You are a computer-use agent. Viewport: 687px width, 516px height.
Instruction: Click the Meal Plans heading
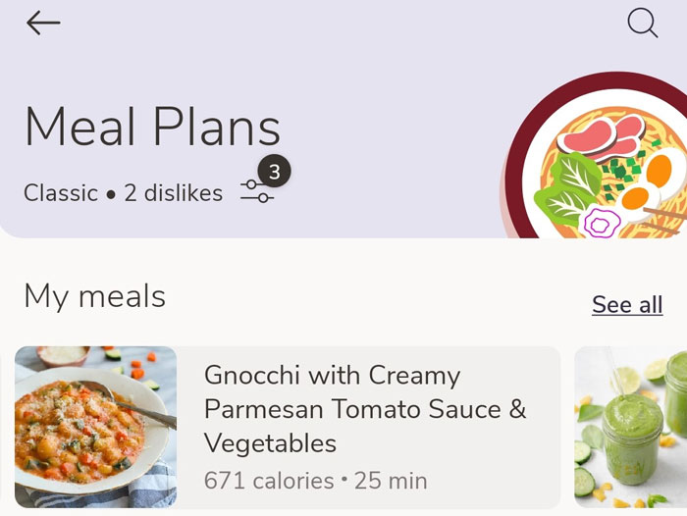click(x=152, y=128)
